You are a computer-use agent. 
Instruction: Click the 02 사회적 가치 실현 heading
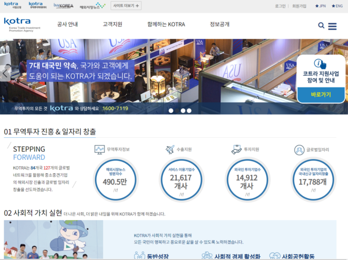point(33,213)
